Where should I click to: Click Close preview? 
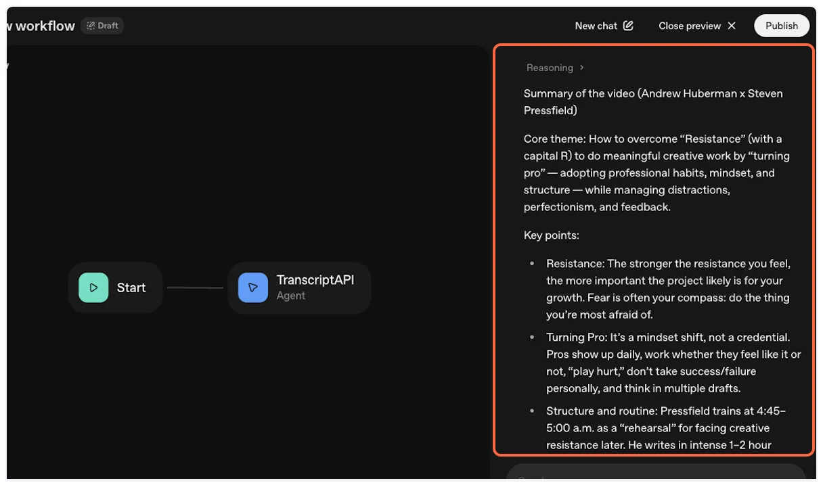click(x=690, y=25)
